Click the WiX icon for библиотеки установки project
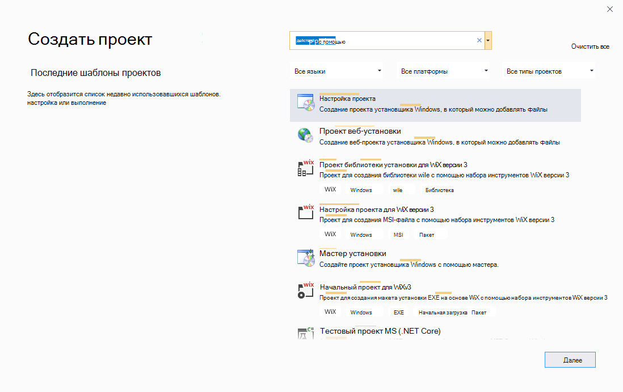 pos(305,168)
